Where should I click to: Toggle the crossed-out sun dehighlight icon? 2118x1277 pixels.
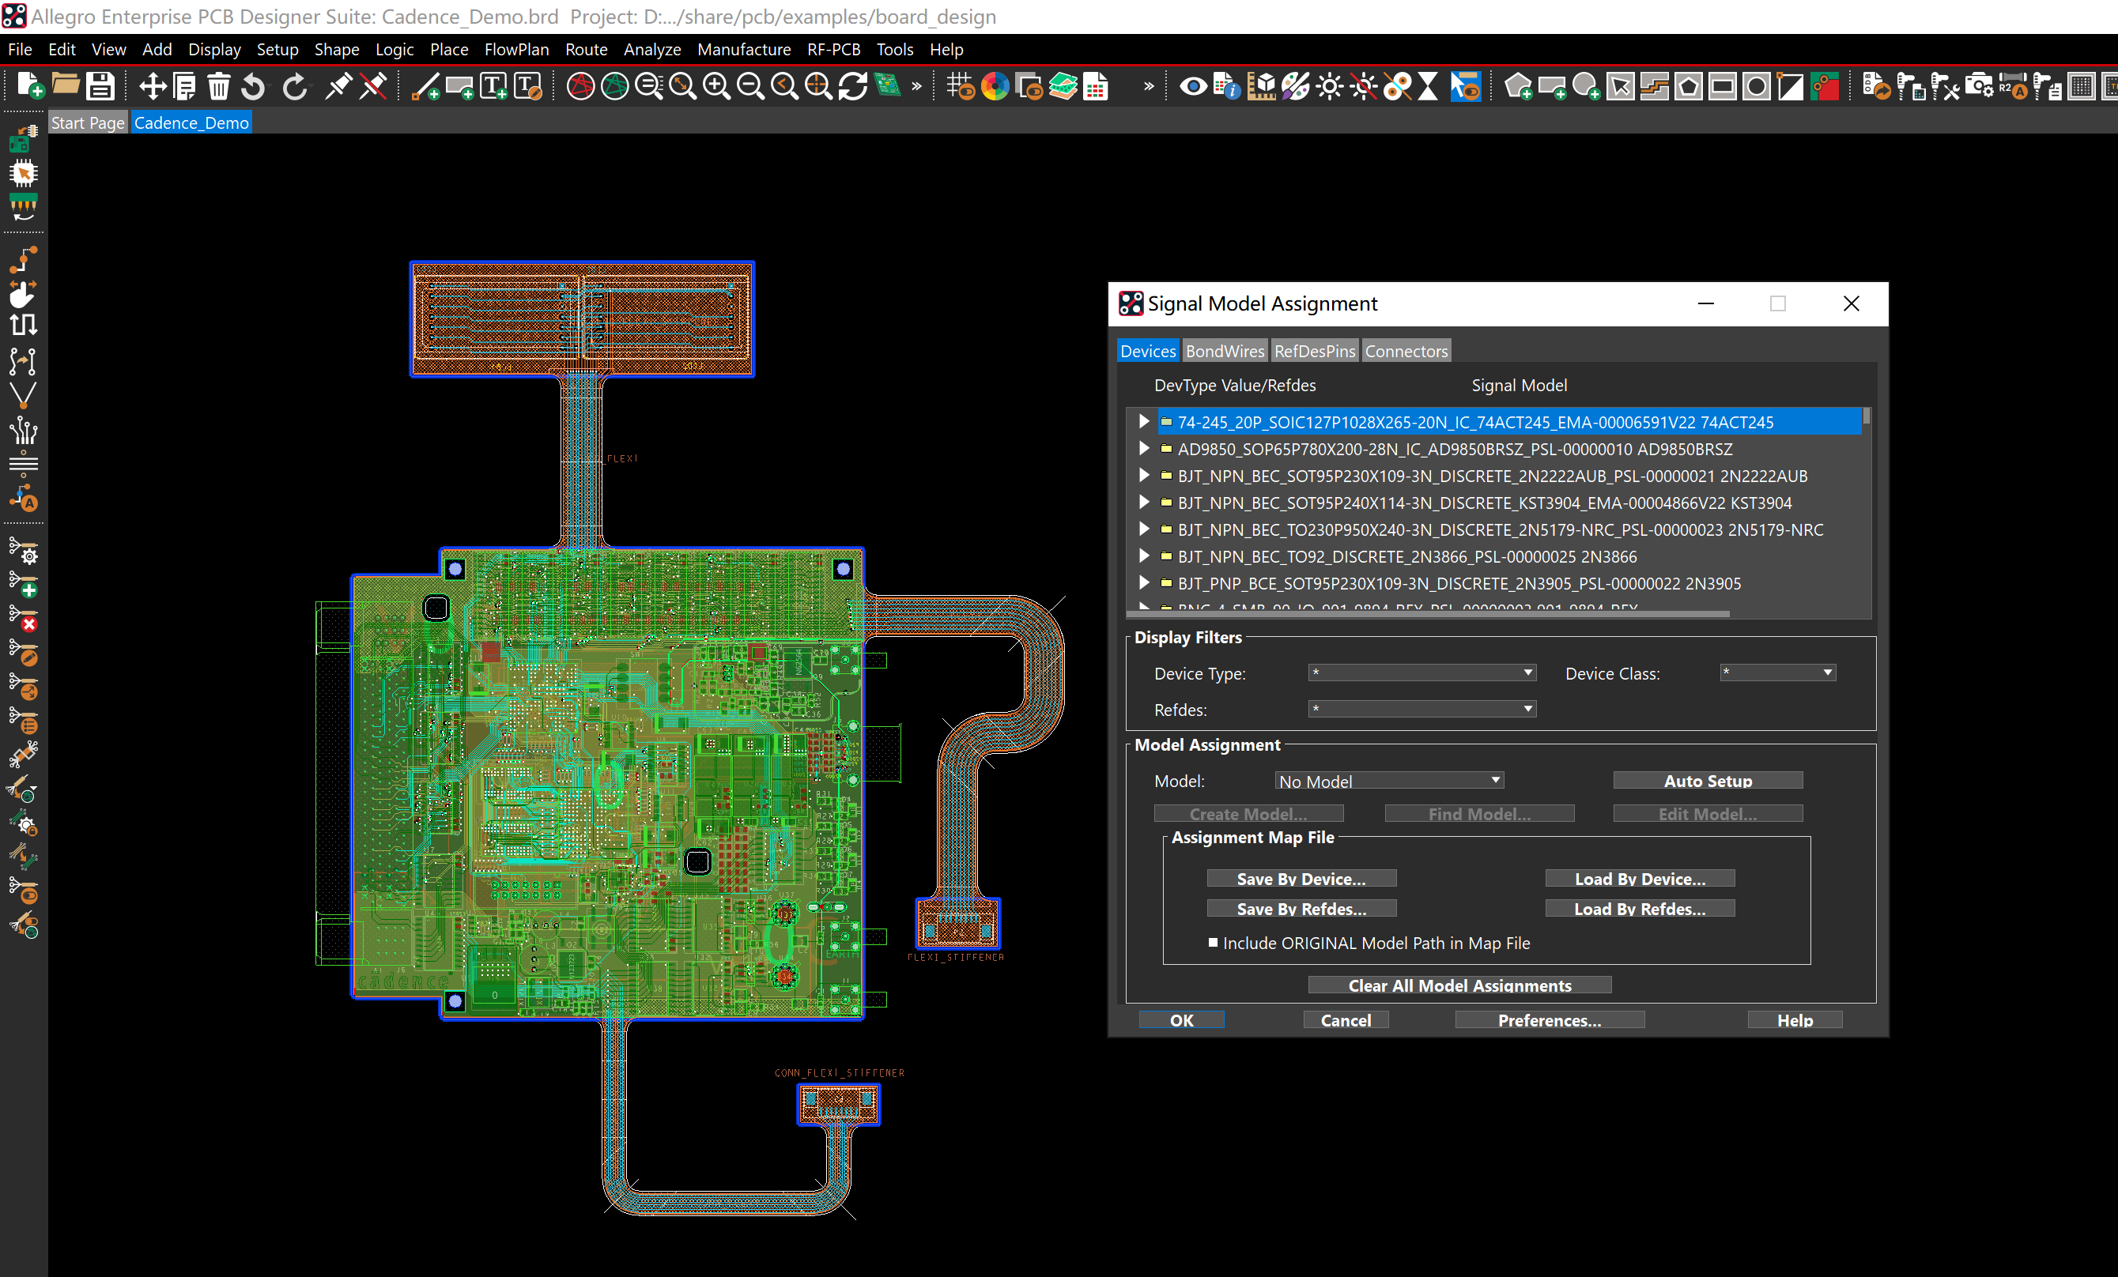tap(1364, 86)
